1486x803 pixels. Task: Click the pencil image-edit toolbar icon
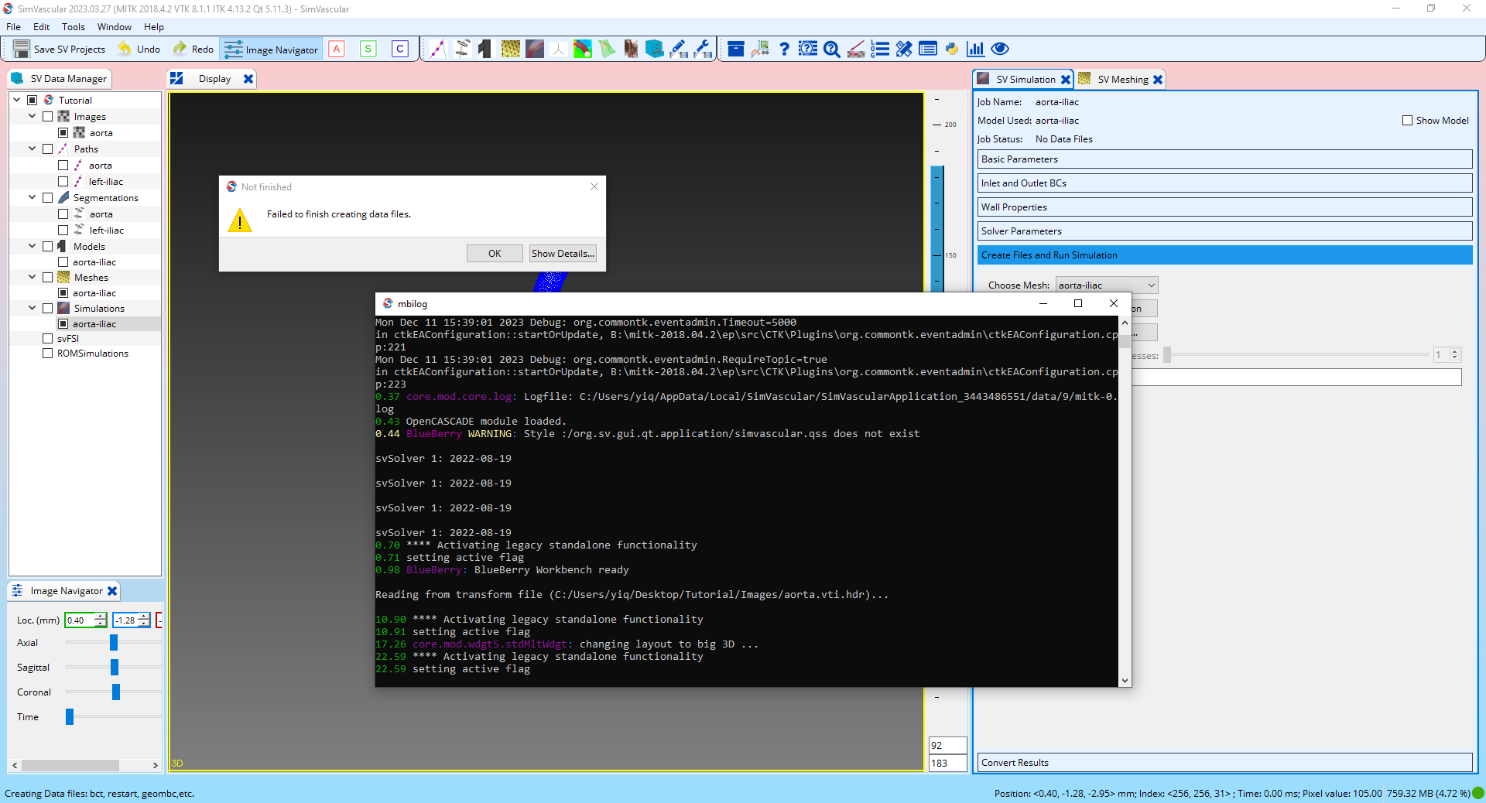click(x=679, y=49)
